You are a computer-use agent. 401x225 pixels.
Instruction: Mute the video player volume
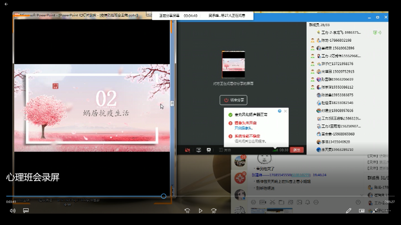coord(13,211)
